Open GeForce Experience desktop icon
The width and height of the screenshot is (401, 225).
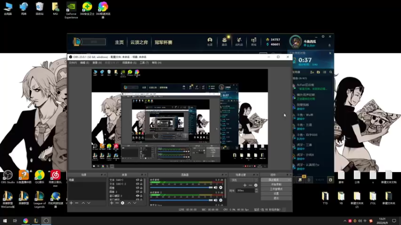(71, 10)
